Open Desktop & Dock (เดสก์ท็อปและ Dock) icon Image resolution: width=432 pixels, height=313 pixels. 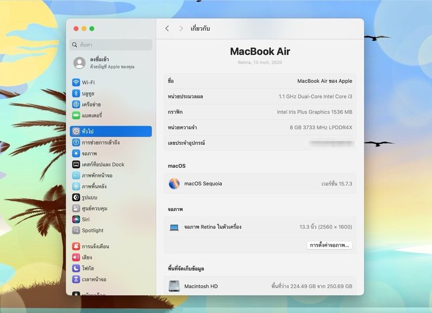tap(76, 164)
